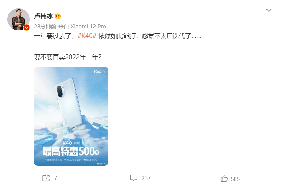
Task: Select the text 要不要再卖2022年一年?
Action: click(68, 57)
